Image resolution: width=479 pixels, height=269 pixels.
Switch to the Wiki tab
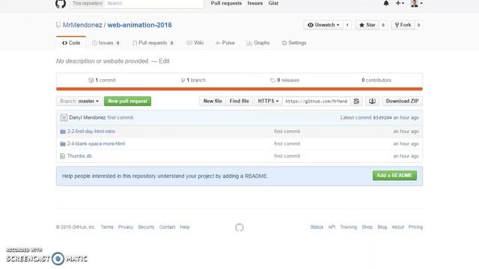coord(195,43)
